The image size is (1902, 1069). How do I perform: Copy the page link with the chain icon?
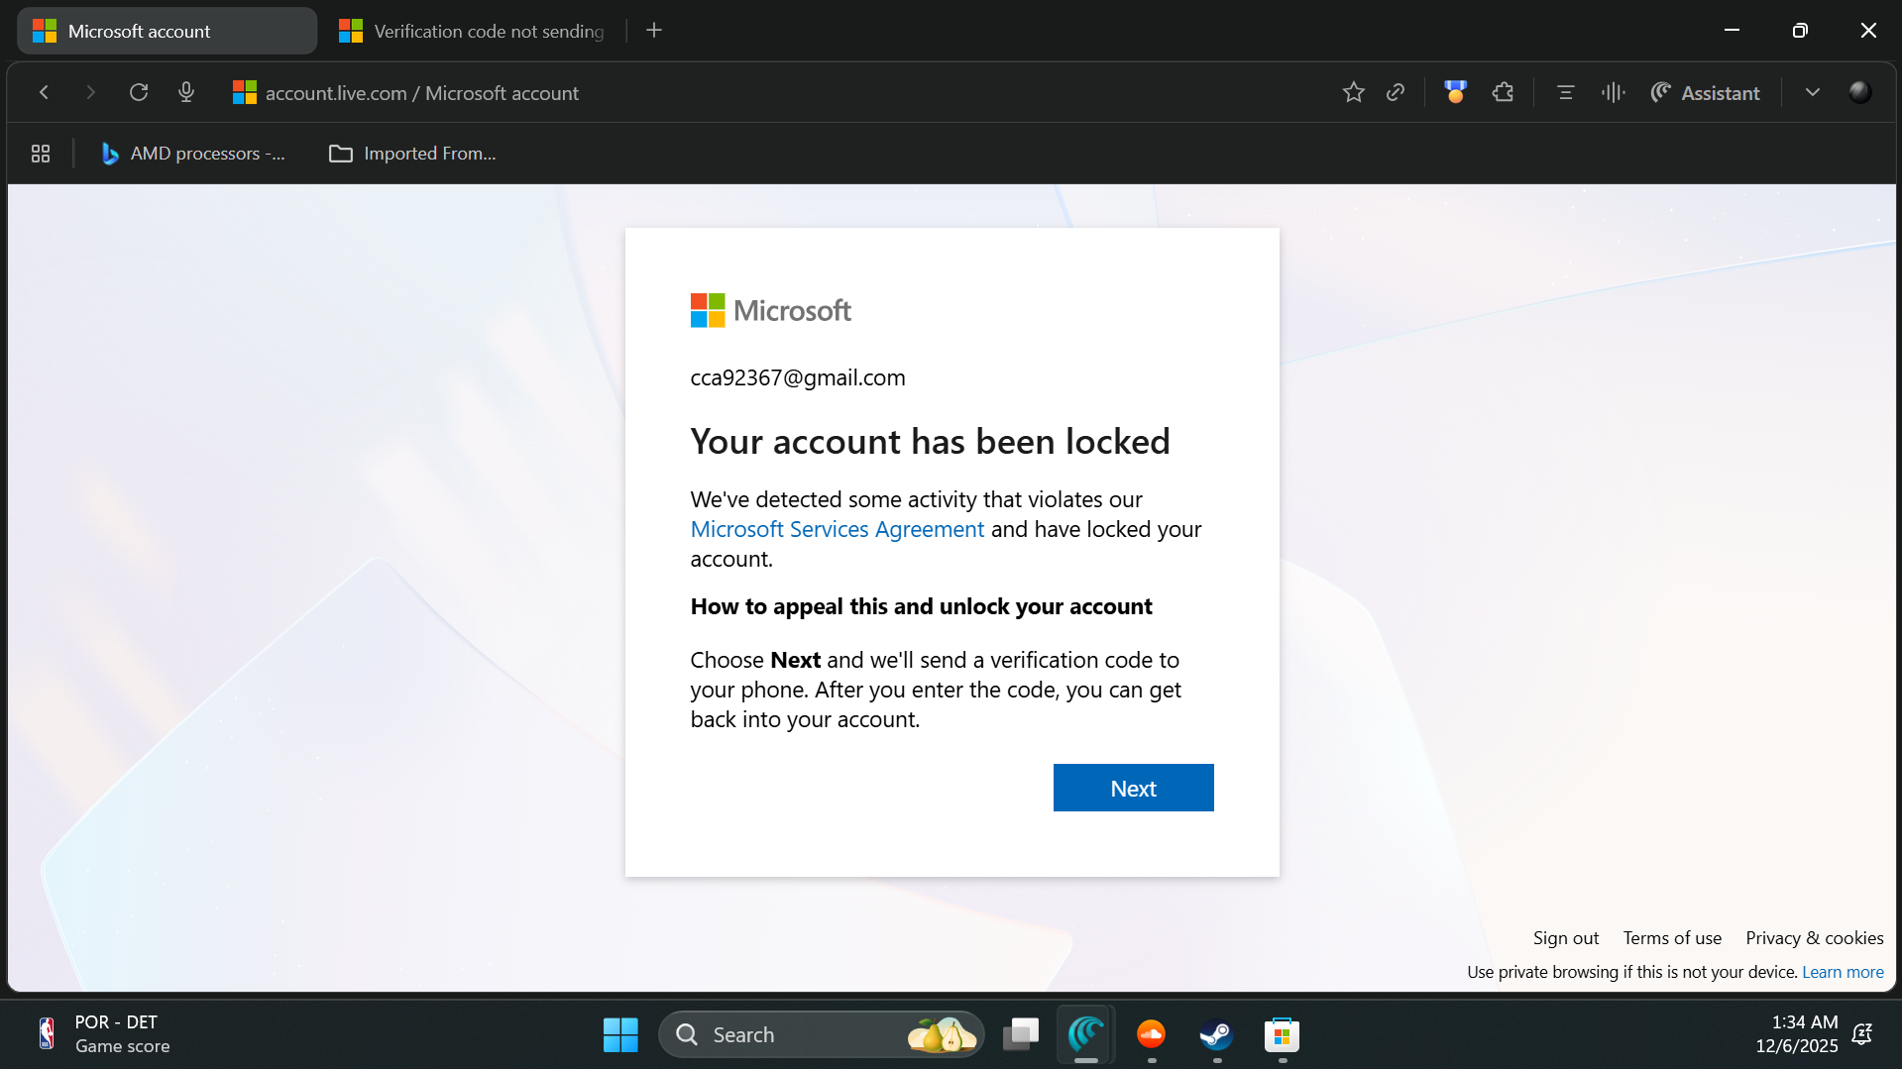[1396, 92]
